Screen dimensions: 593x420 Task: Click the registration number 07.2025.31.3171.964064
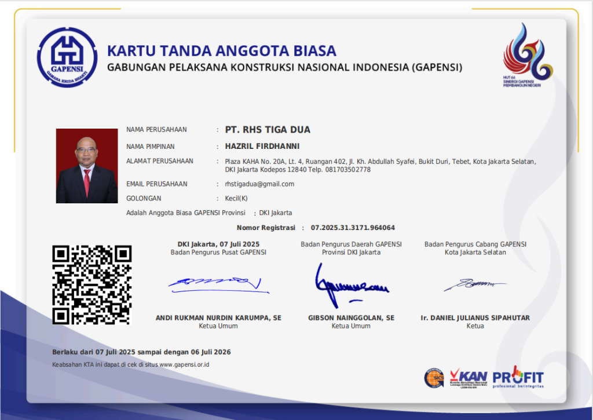[x=353, y=228]
